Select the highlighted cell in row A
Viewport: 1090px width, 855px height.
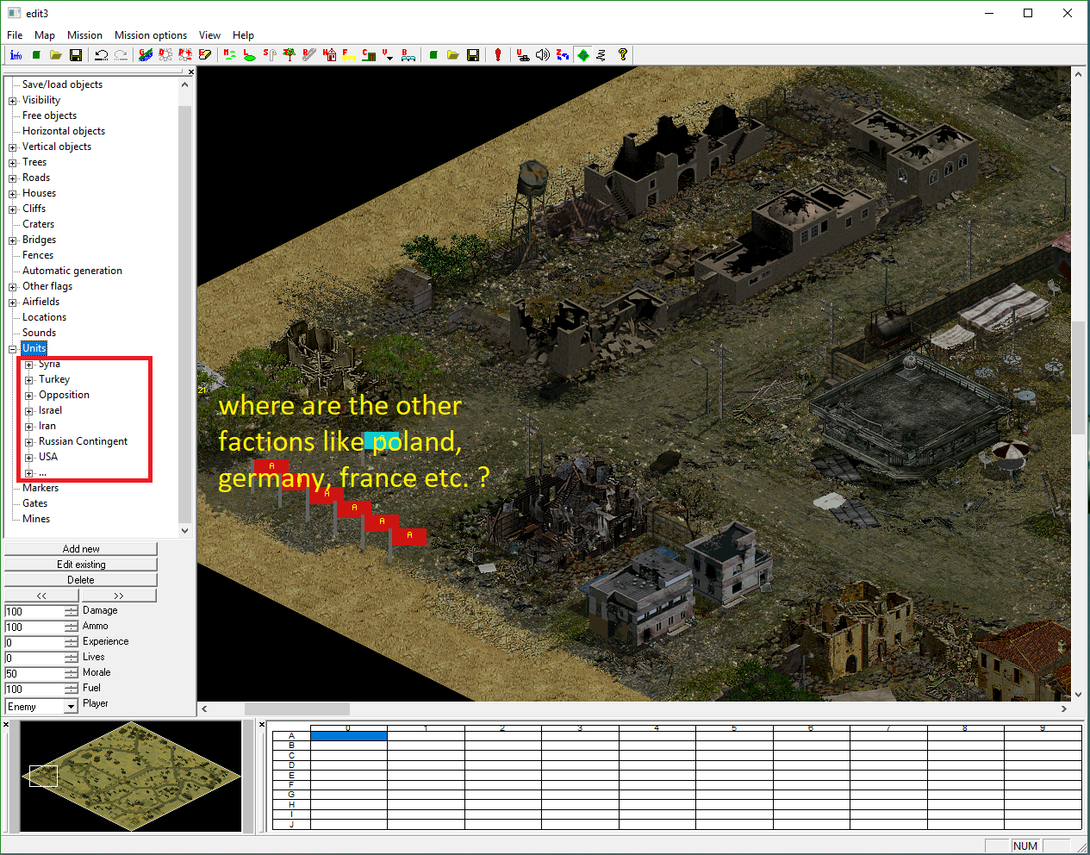click(x=349, y=736)
